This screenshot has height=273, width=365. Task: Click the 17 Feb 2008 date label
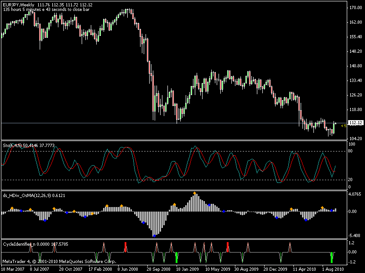(x=100, y=269)
